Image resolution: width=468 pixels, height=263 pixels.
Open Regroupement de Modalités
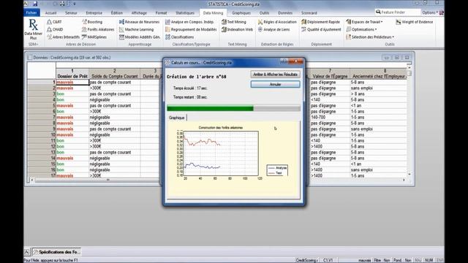click(191, 29)
